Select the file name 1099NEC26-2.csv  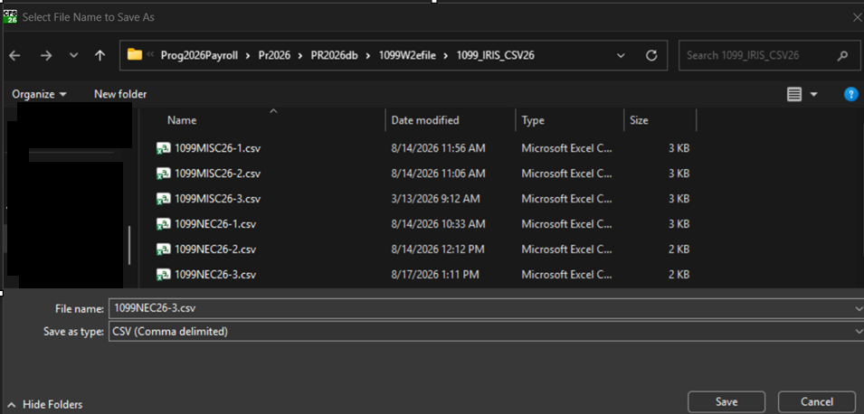pos(215,249)
